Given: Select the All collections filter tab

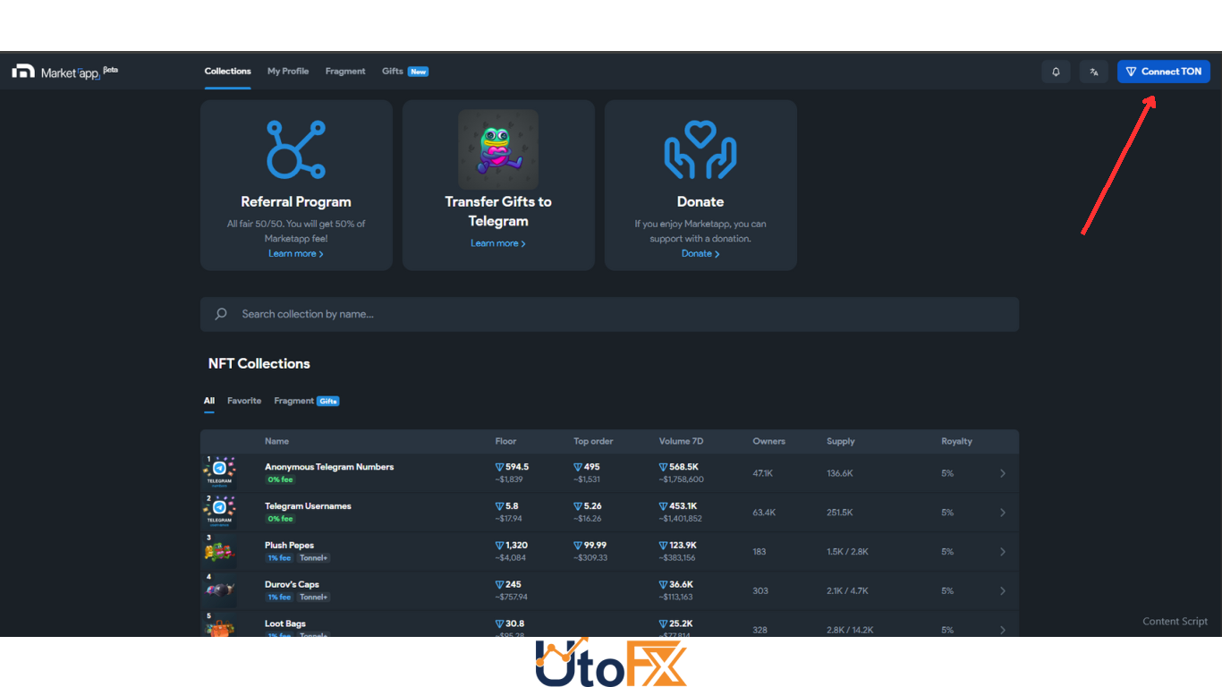Looking at the screenshot, I should pos(208,401).
